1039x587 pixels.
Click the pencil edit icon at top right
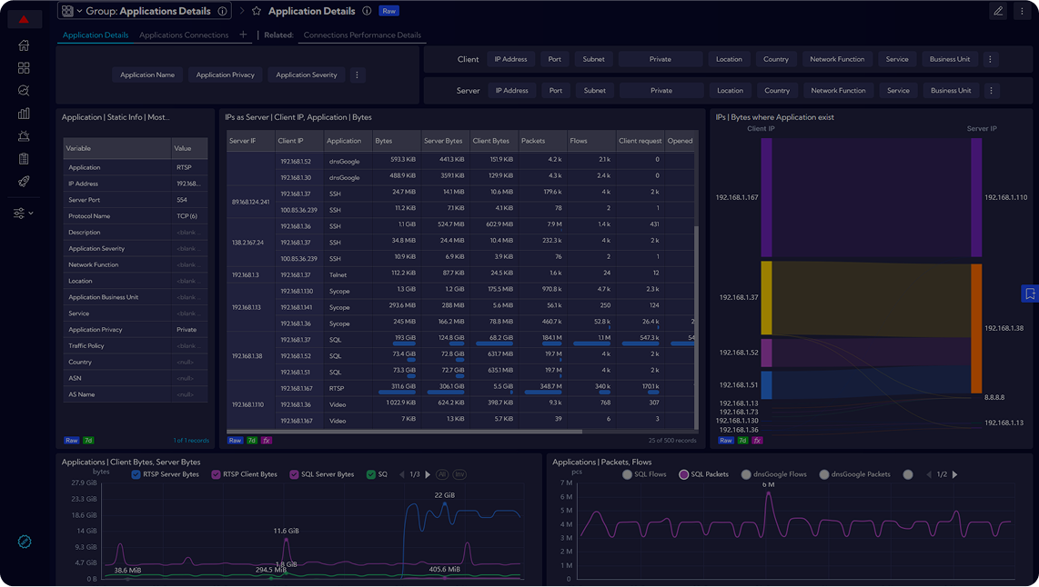pyautogui.click(x=998, y=11)
